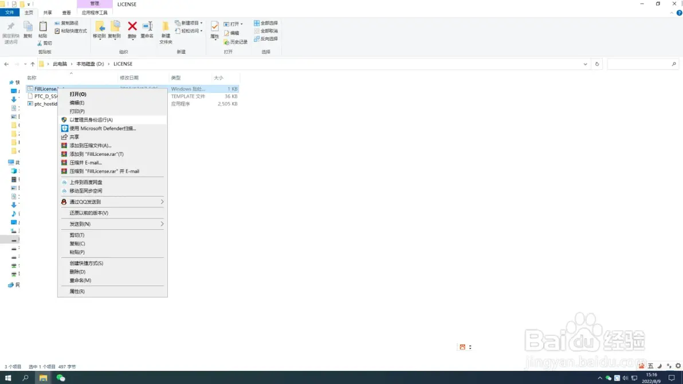This screenshot has width=683, height=384.
Task: Open the address bar history dropdown
Action: 585,64
